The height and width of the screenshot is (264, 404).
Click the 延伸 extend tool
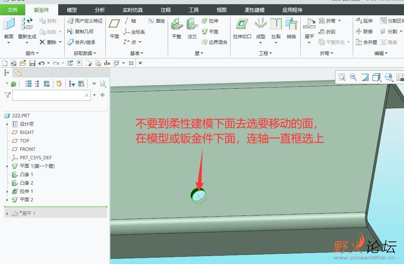pyautogui.click(x=364, y=21)
